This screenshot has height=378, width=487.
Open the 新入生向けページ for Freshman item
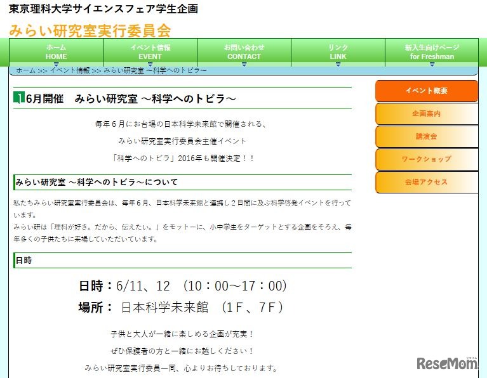click(x=432, y=52)
